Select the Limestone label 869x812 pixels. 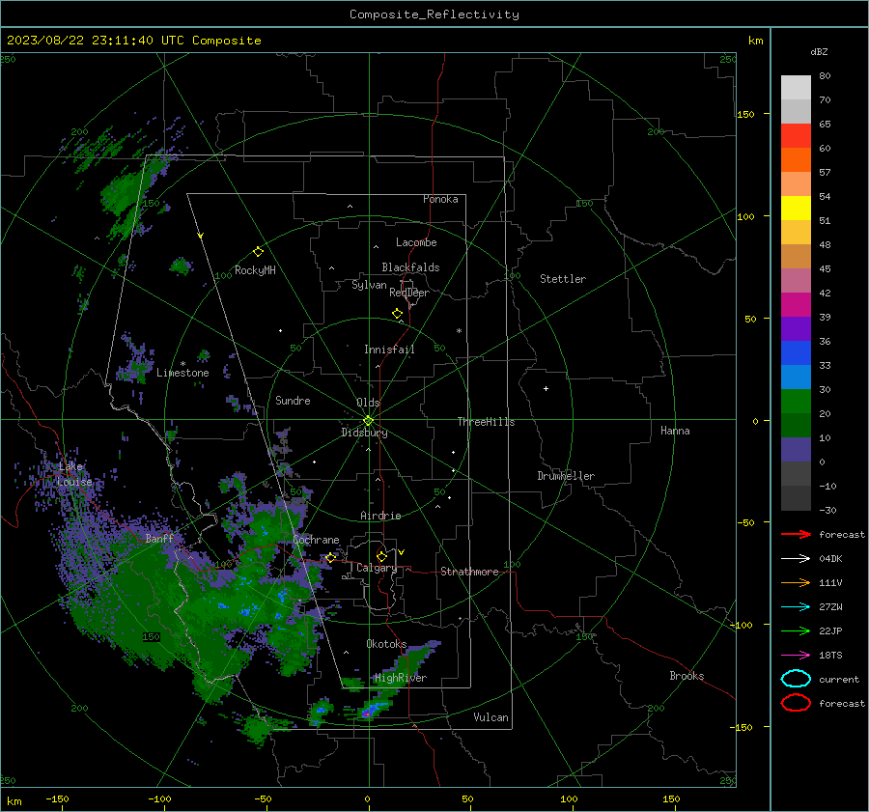[x=182, y=373]
